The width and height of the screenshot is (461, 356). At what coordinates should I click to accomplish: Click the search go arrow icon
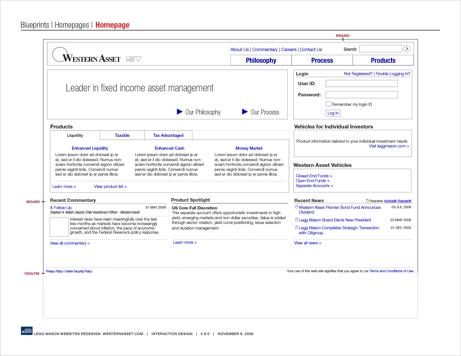407,49
